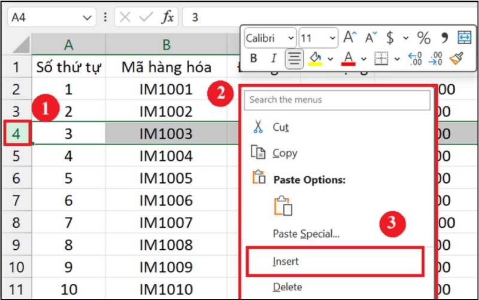Image resolution: width=479 pixels, height=300 pixels.
Task: Click cell IM1002
Action: coord(166,112)
